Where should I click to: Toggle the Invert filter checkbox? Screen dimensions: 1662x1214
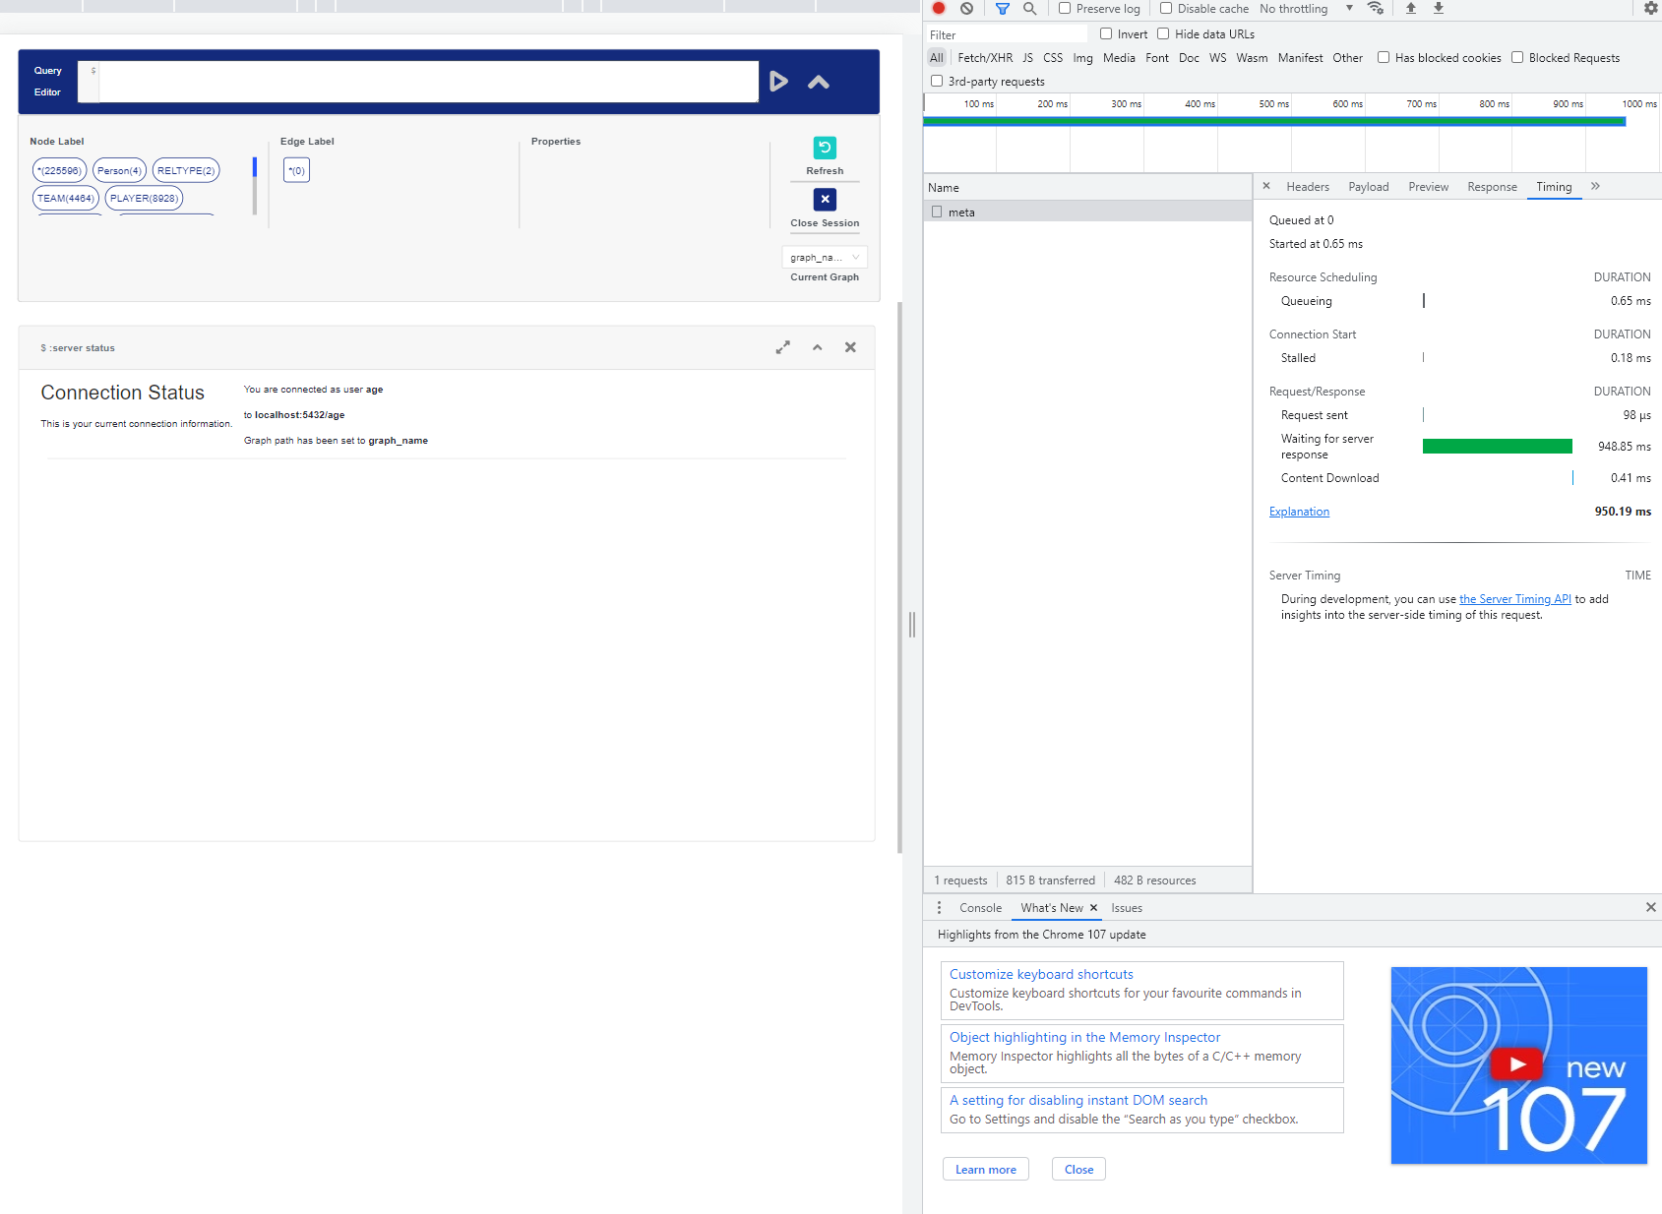tap(1106, 33)
